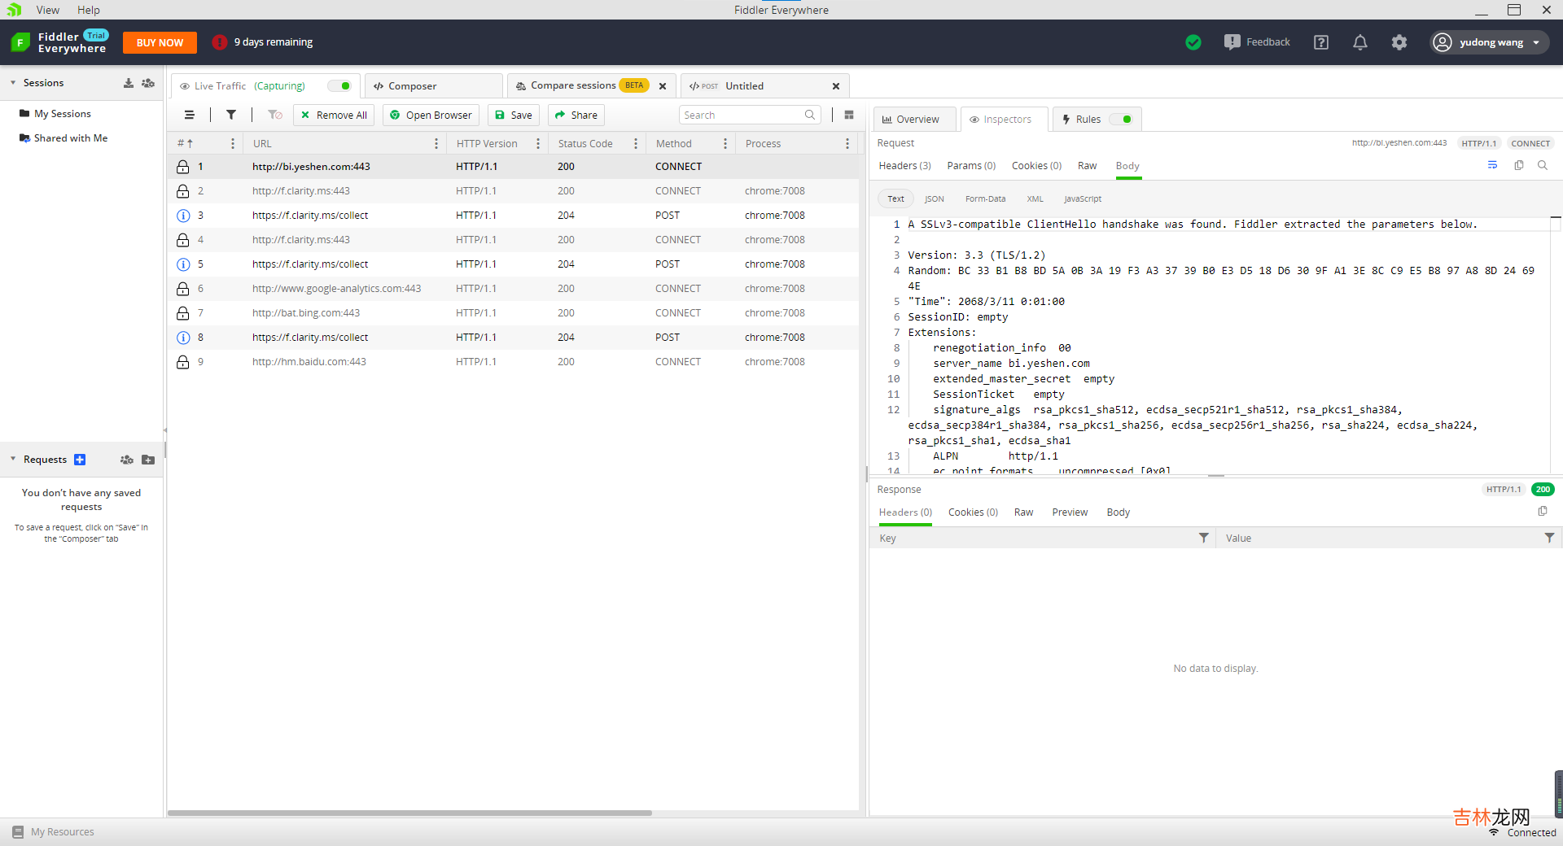Select session row http://bat.bing.com:443
This screenshot has width=1563, height=846.
[513, 313]
